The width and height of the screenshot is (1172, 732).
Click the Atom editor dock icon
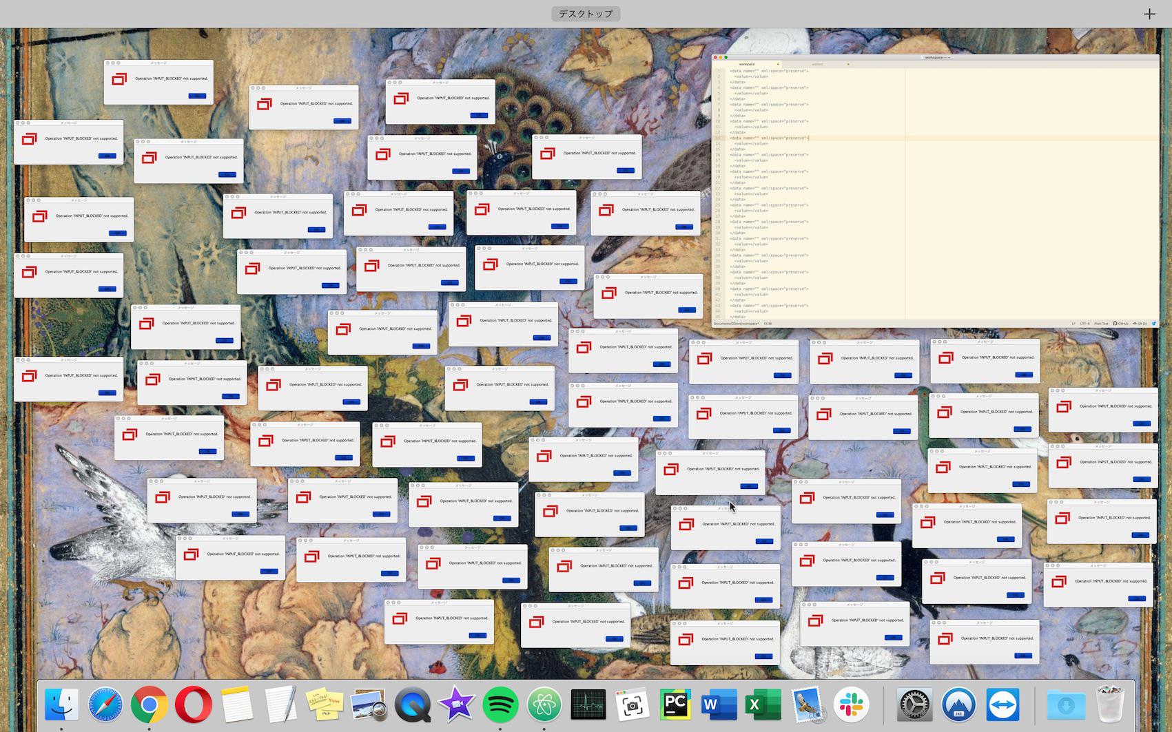pos(544,704)
